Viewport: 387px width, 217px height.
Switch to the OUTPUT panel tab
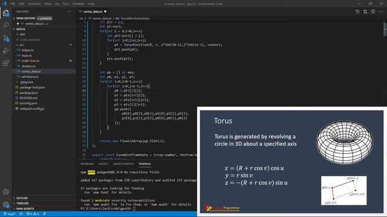click(x=103, y=164)
